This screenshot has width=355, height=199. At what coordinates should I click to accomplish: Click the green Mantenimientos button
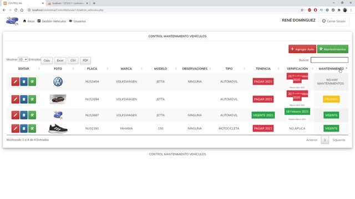(x=333, y=49)
